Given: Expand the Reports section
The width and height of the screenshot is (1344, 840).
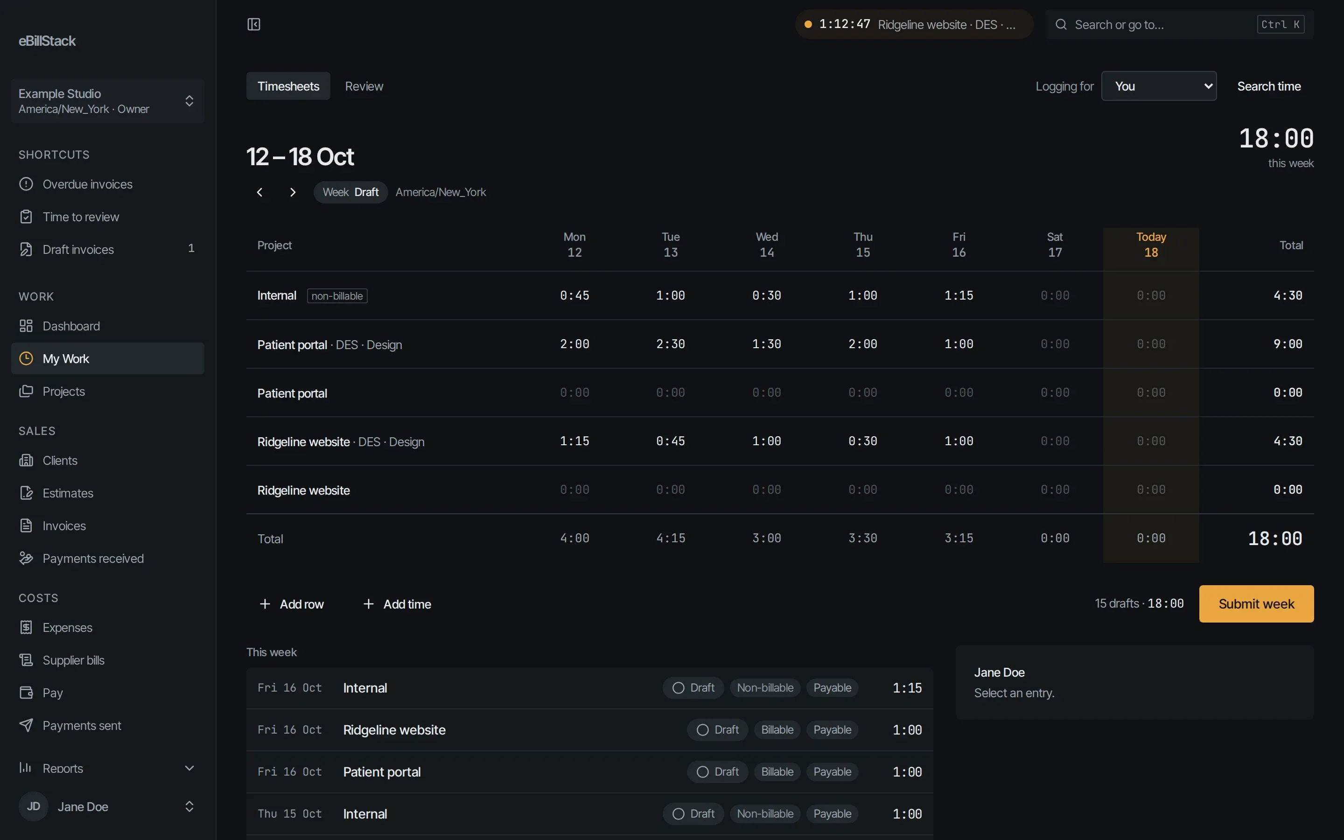Looking at the screenshot, I should pyautogui.click(x=108, y=768).
